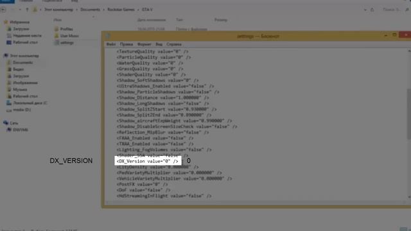Click the GrassQuality line in Notepad
This screenshot has width=411, height=231.
pos(150,69)
